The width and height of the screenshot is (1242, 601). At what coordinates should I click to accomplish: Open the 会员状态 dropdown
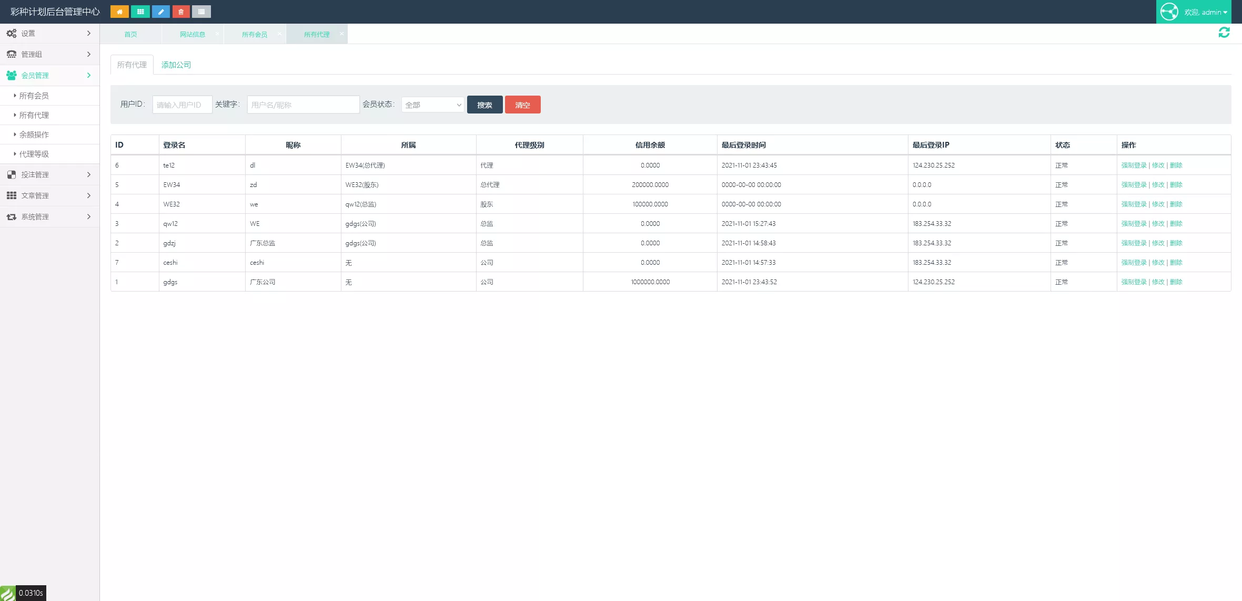click(432, 105)
